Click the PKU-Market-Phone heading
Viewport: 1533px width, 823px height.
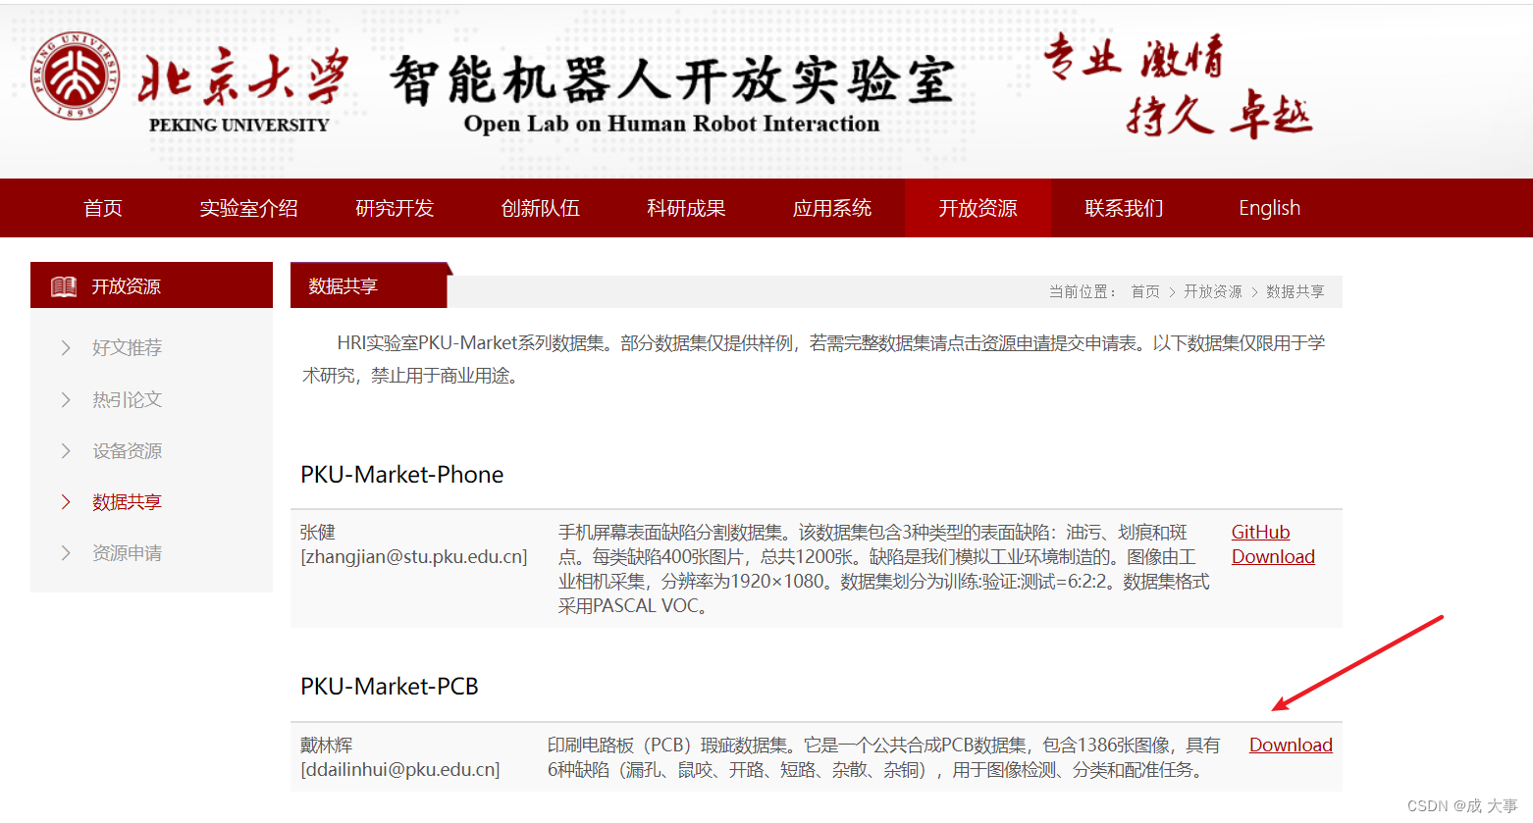point(401,475)
